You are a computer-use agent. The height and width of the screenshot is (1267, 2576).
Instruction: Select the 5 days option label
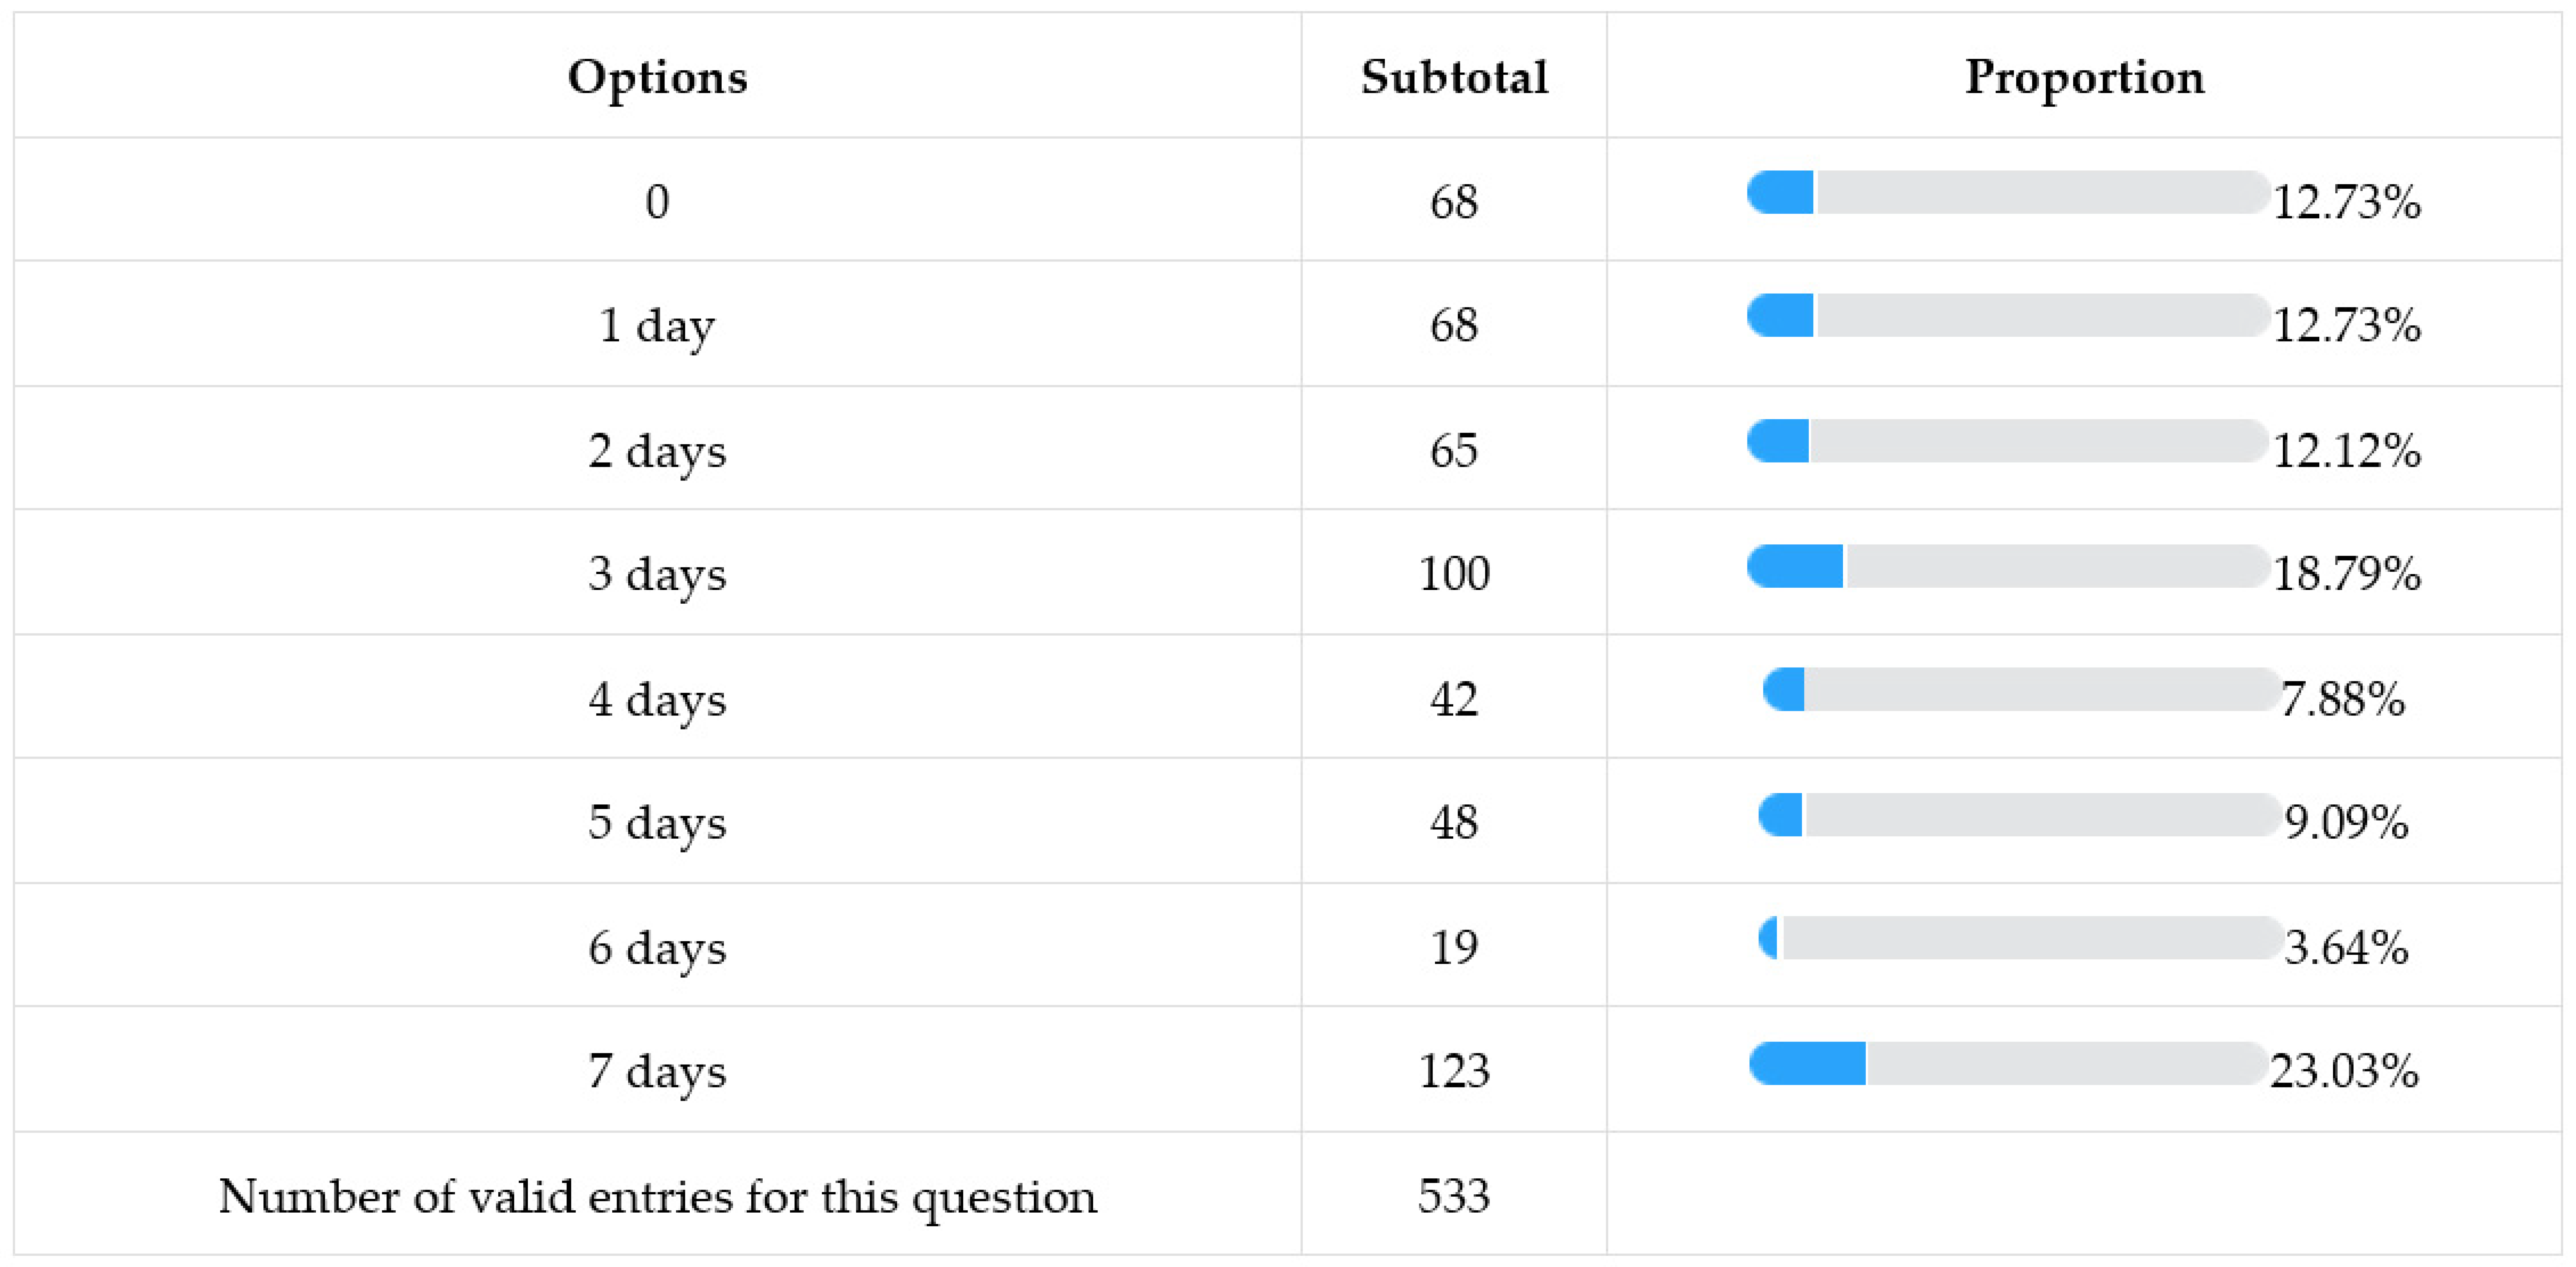pyautogui.click(x=657, y=822)
